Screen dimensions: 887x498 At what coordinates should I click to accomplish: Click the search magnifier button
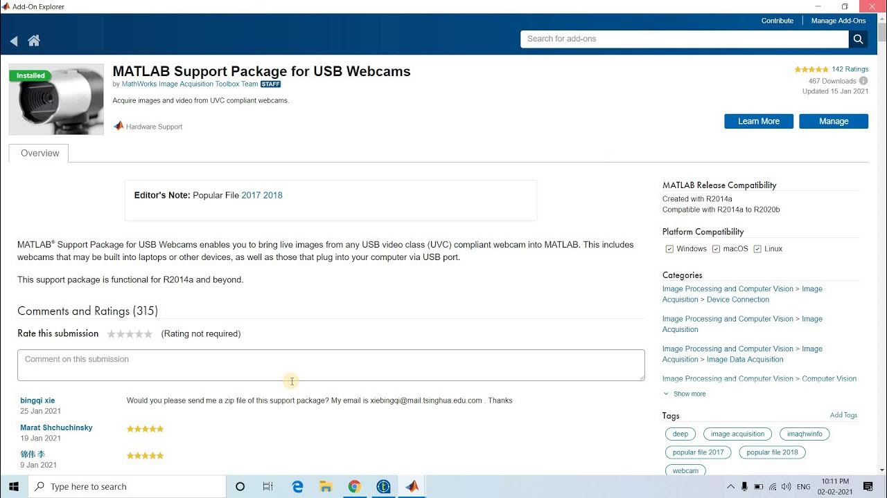858,39
